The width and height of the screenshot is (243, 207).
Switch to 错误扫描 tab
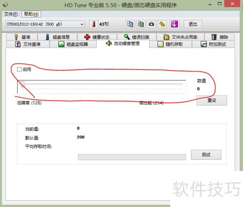point(137,37)
